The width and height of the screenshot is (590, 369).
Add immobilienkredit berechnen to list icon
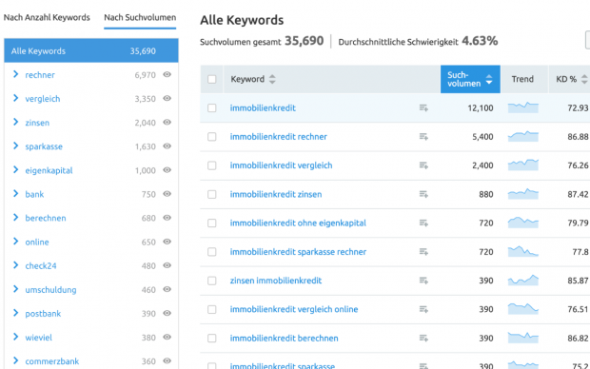[423, 339]
